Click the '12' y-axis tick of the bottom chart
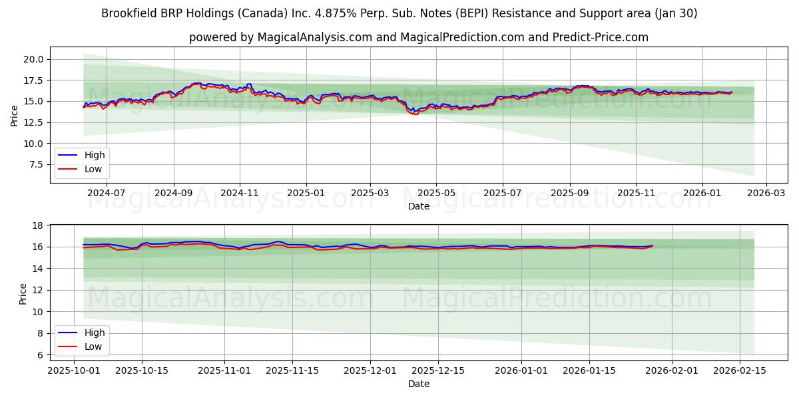This screenshot has height=399, width=799. pyautogui.click(x=39, y=290)
